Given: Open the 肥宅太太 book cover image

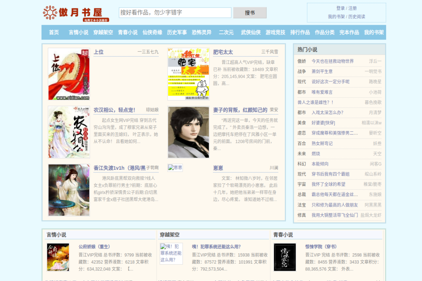Looking at the screenshot, I should [x=188, y=74].
